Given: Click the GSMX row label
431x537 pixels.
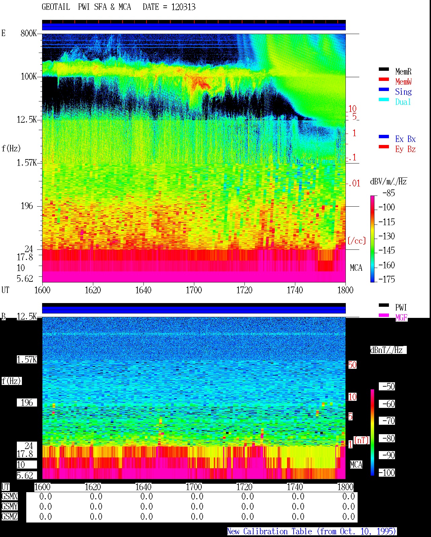Looking at the screenshot, I should [x=9, y=497].
